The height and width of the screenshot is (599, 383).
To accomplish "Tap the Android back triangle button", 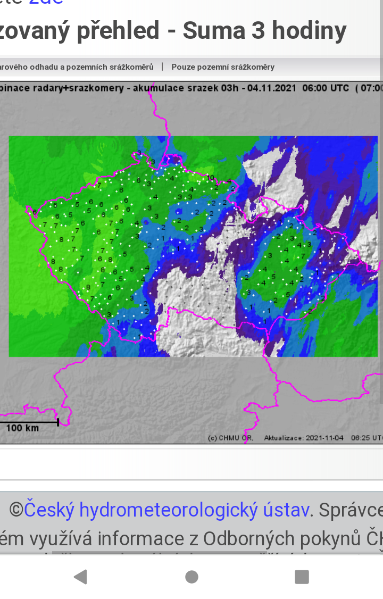I will coord(80,577).
